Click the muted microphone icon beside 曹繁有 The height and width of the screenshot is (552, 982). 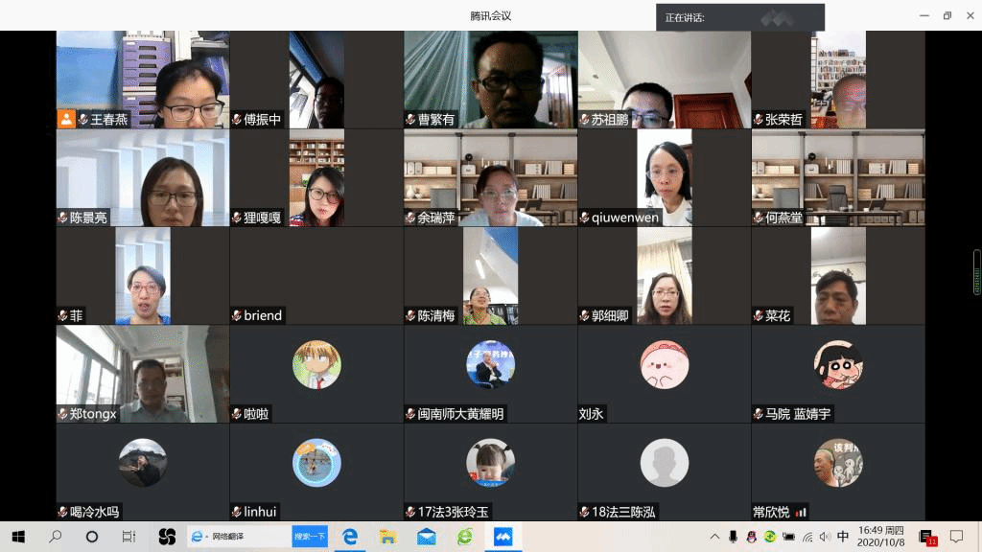[x=410, y=120]
